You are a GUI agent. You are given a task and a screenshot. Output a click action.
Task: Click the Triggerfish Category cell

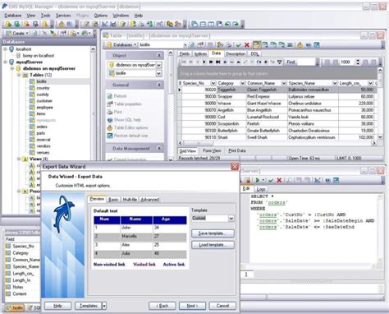(x=231, y=90)
